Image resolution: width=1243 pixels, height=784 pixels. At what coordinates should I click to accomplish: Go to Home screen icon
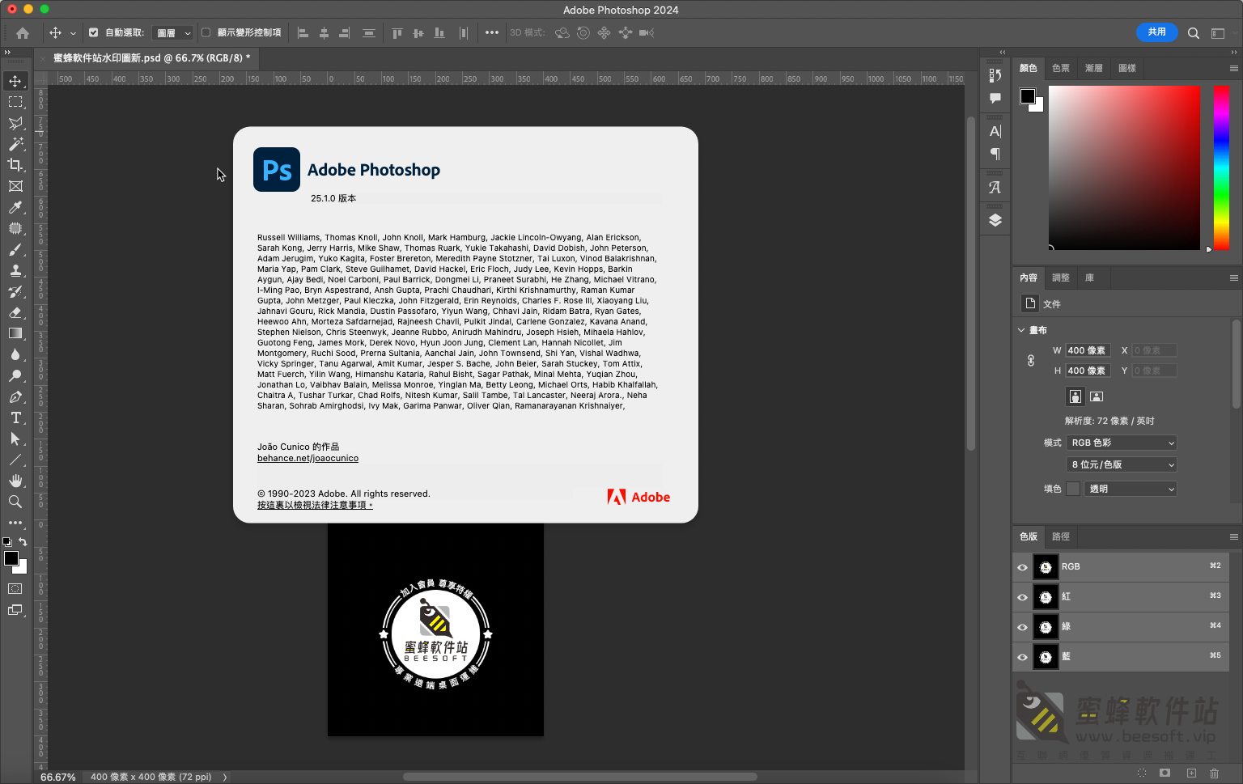[x=23, y=33]
